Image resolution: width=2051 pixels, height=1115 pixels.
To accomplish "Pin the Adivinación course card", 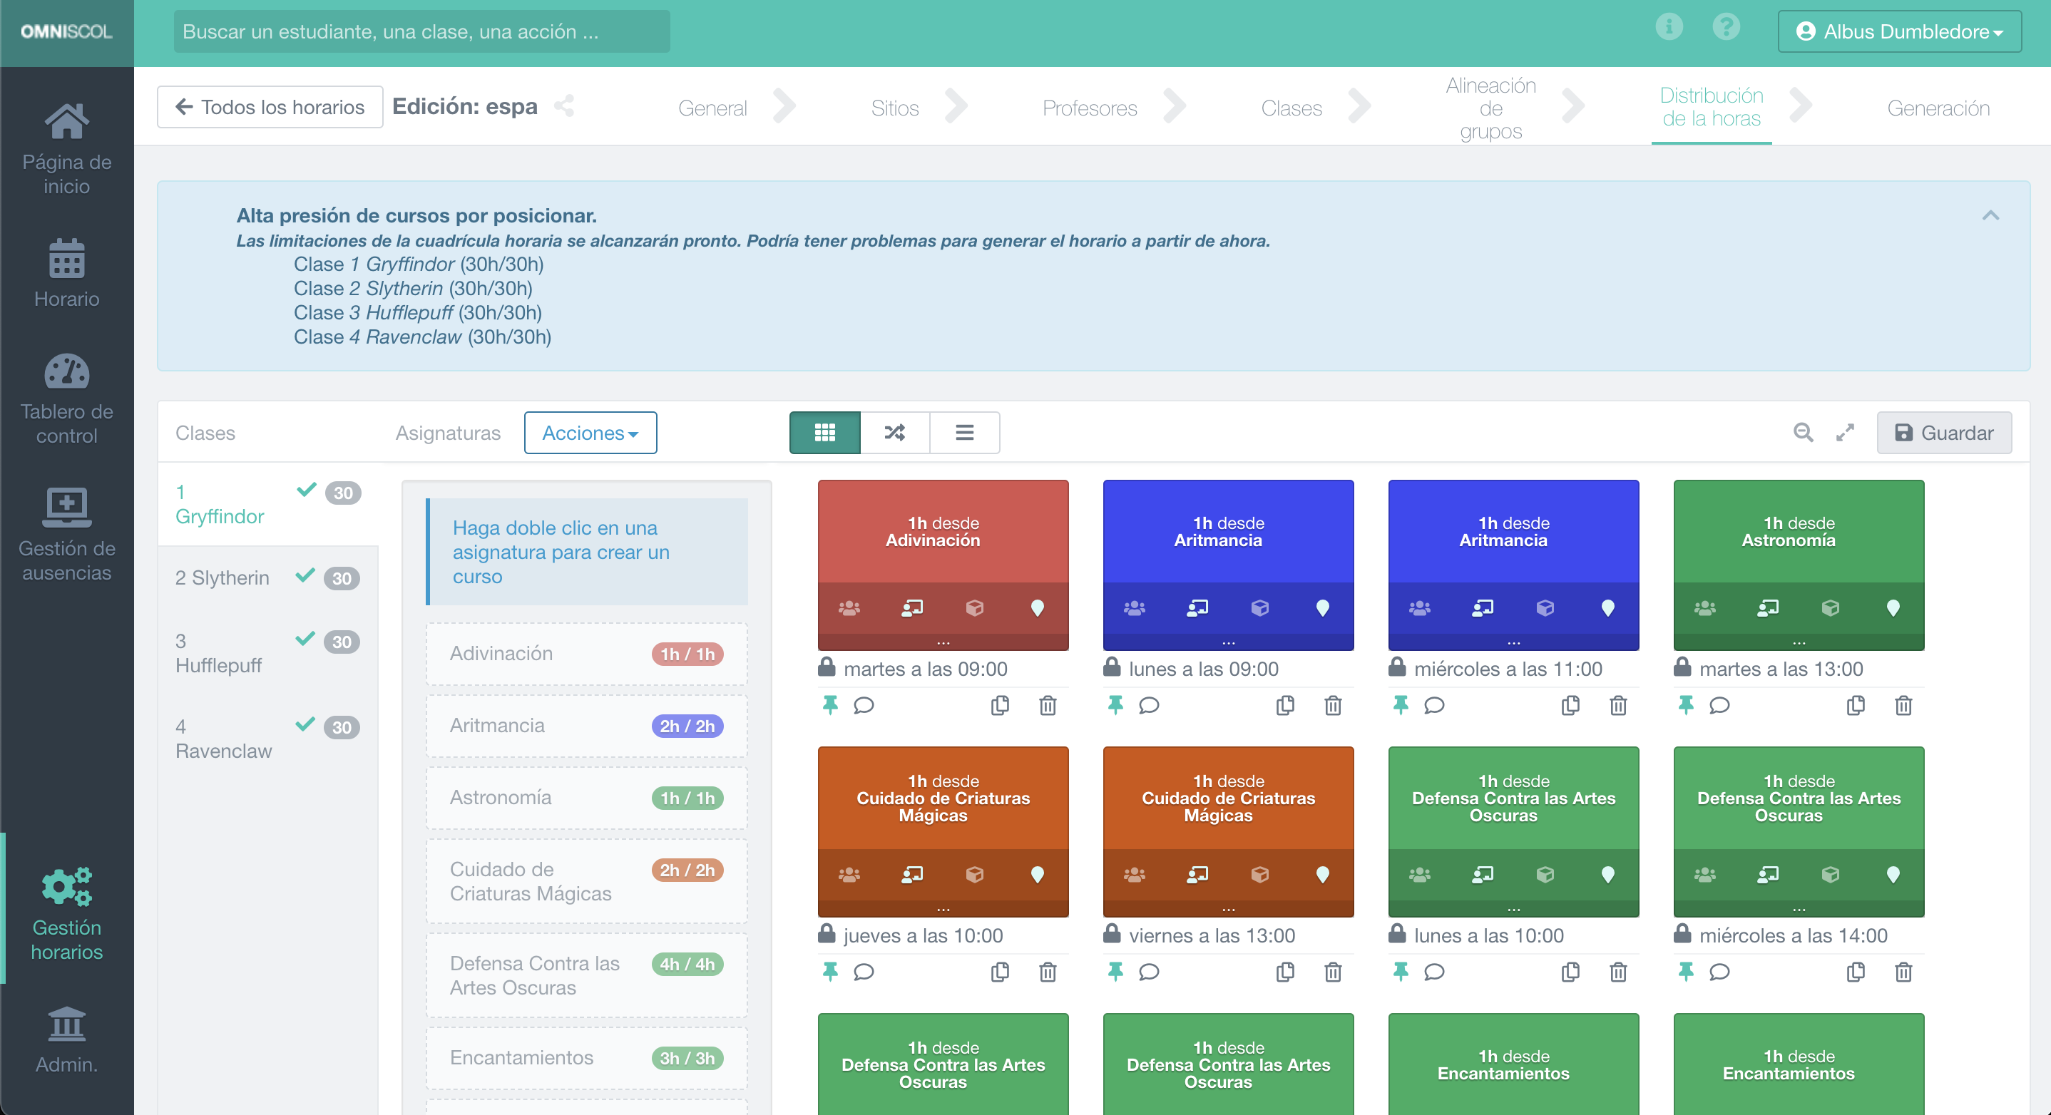I will pos(829,706).
